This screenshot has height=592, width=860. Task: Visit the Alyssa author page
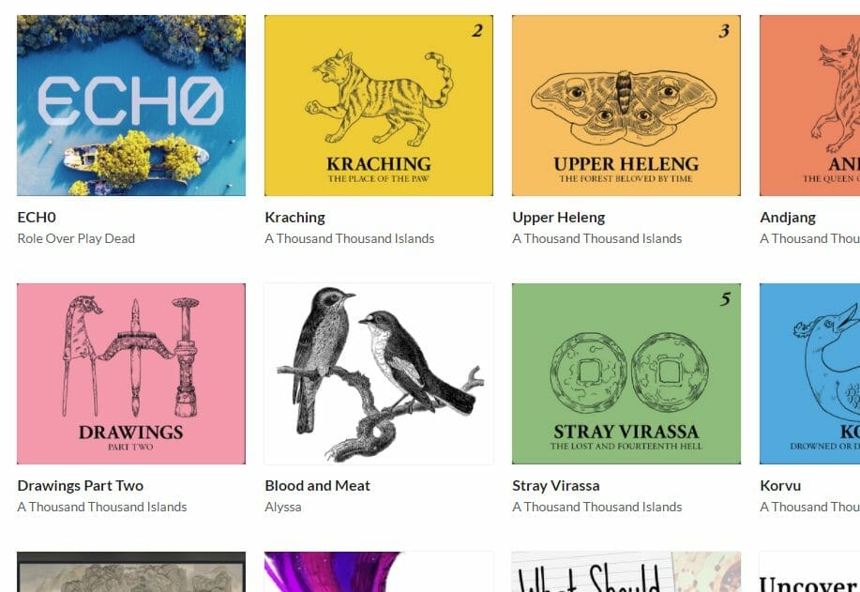(283, 507)
